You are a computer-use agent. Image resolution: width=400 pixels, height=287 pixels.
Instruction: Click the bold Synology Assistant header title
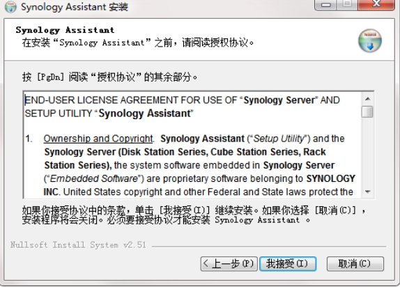65,30
